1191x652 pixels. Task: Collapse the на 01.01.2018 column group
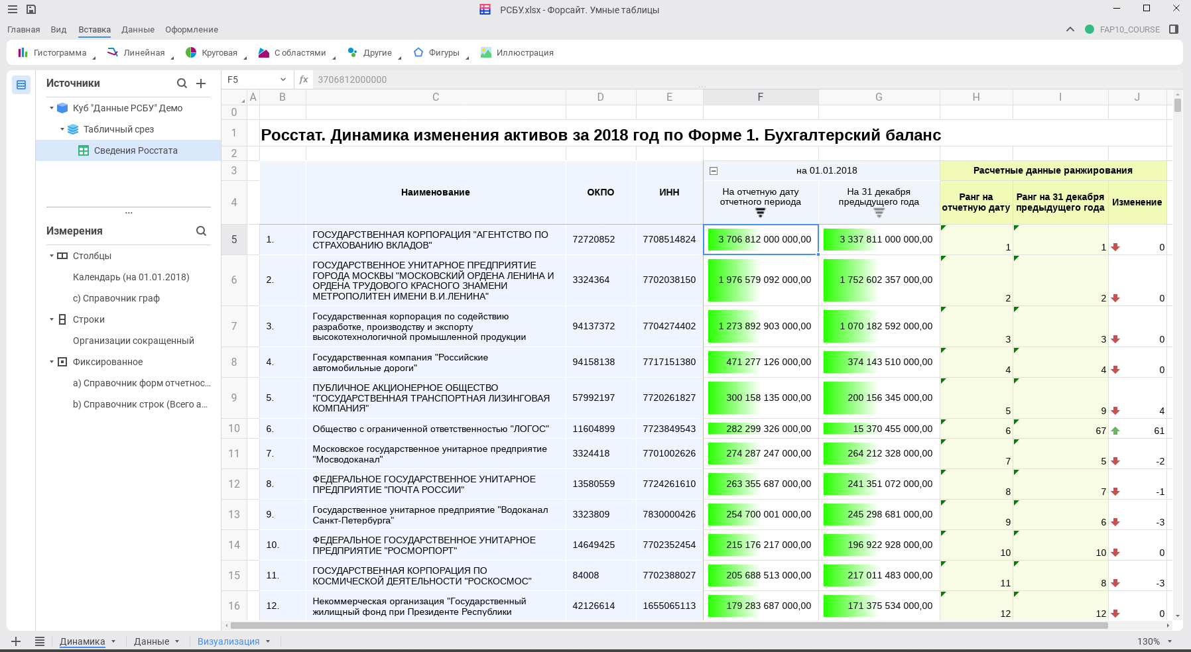click(714, 171)
